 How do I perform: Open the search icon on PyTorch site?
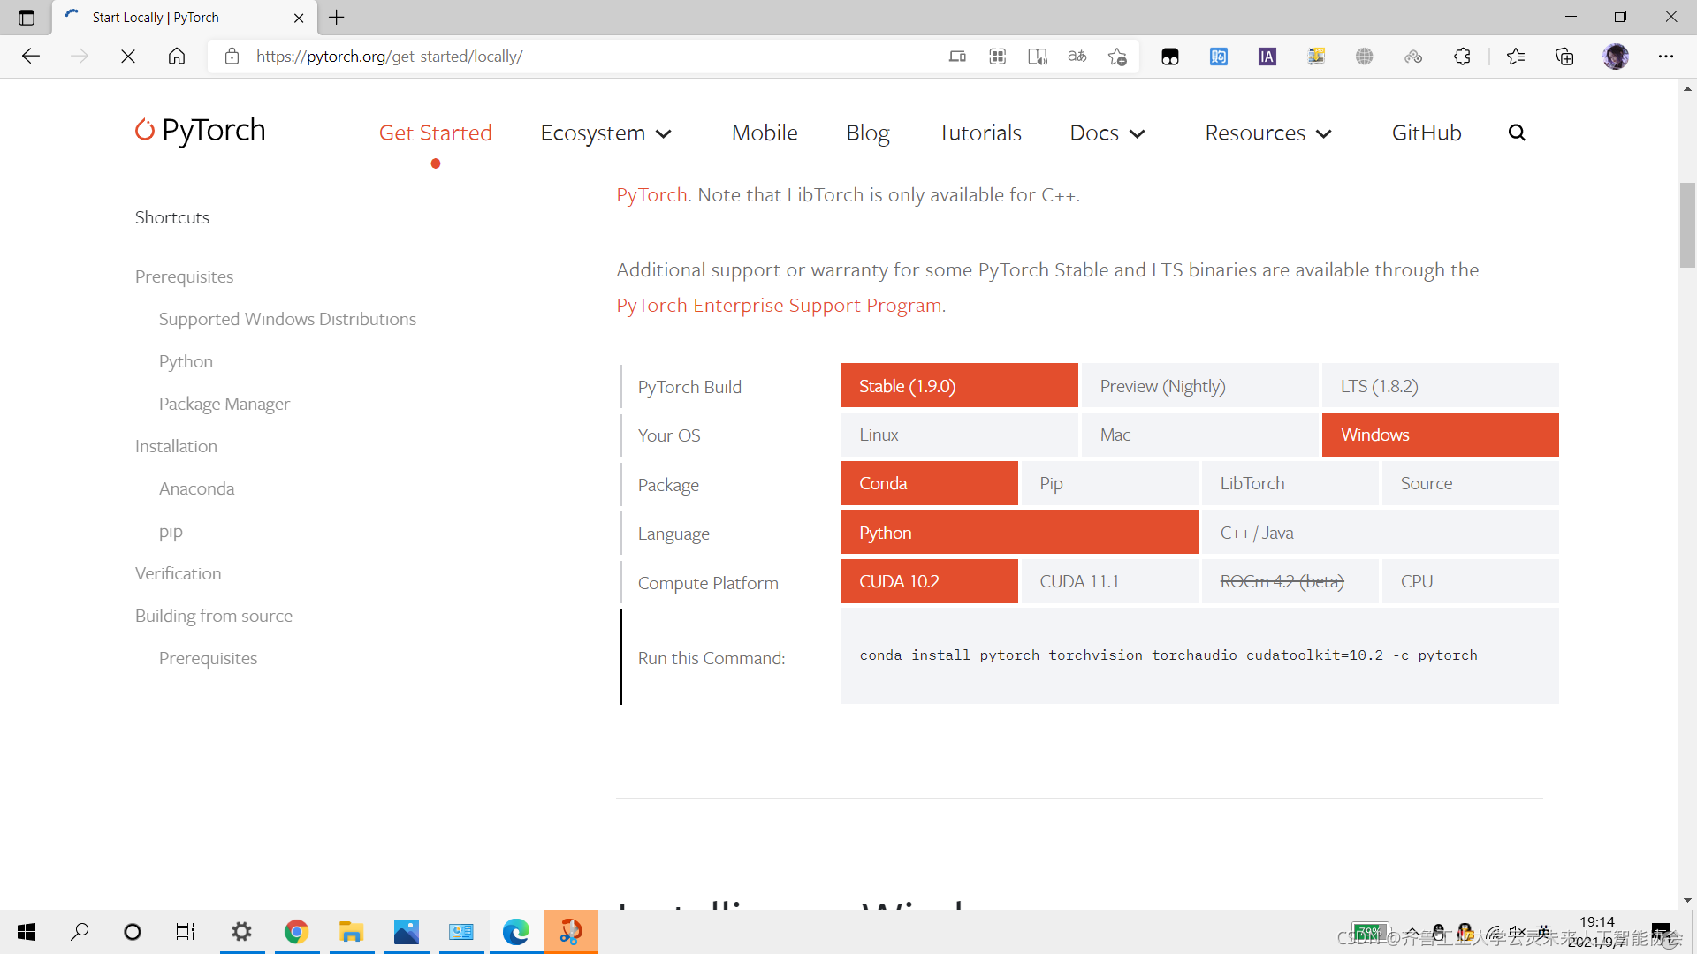pos(1517,132)
